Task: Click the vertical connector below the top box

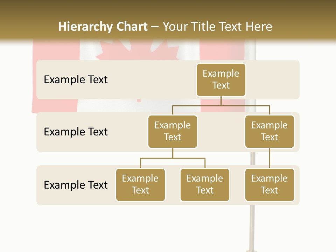Action: tap(221, 101)
